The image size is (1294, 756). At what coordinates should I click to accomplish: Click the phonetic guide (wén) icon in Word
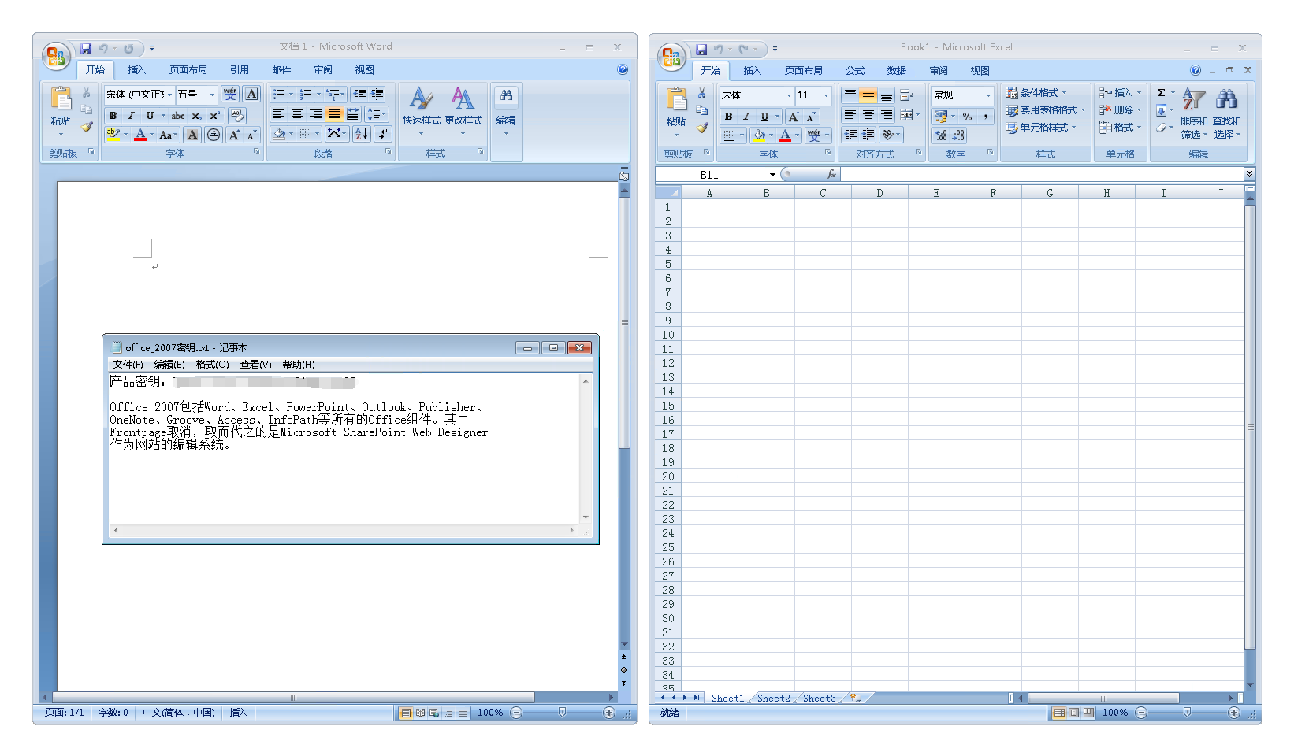coord(230,94)
